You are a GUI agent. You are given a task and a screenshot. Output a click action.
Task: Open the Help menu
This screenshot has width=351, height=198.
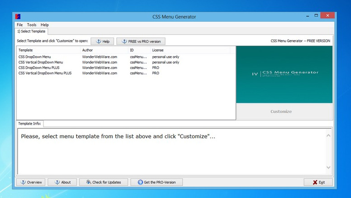click(x=44, y=25)
